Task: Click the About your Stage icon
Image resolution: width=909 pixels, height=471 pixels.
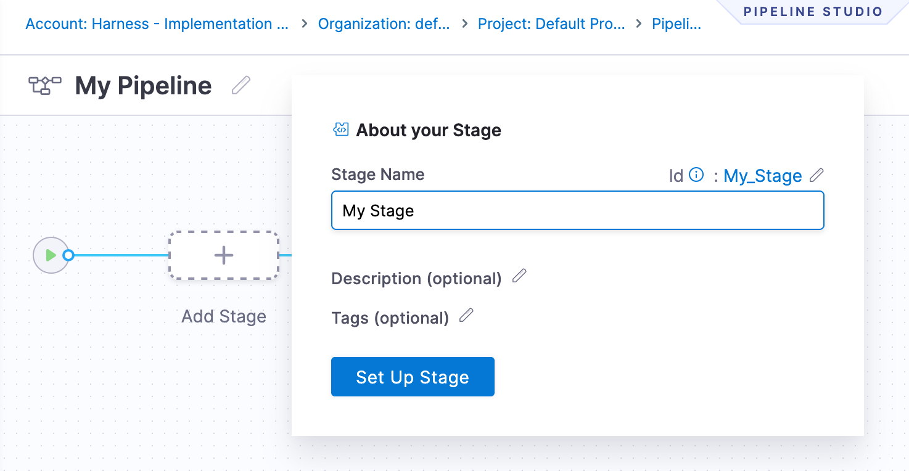Action: pyautogui.click(x=341, y=129)
